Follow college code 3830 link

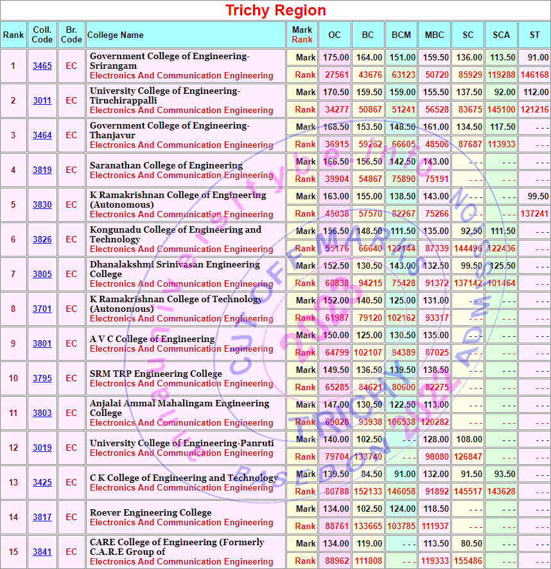[x=42, y=205]
